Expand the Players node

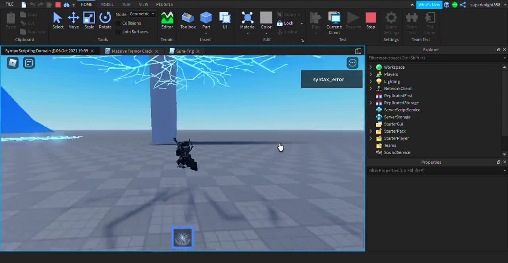[x=371, y=74]
